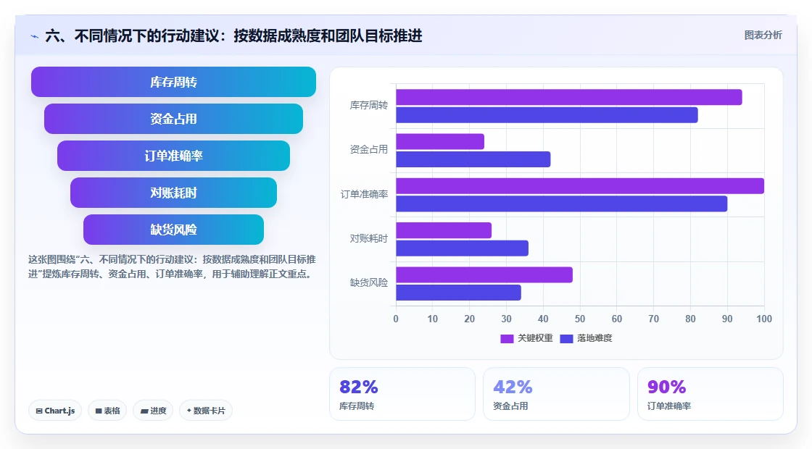
Task: Click the 数据卡片 tag chip
Action: 206,411
